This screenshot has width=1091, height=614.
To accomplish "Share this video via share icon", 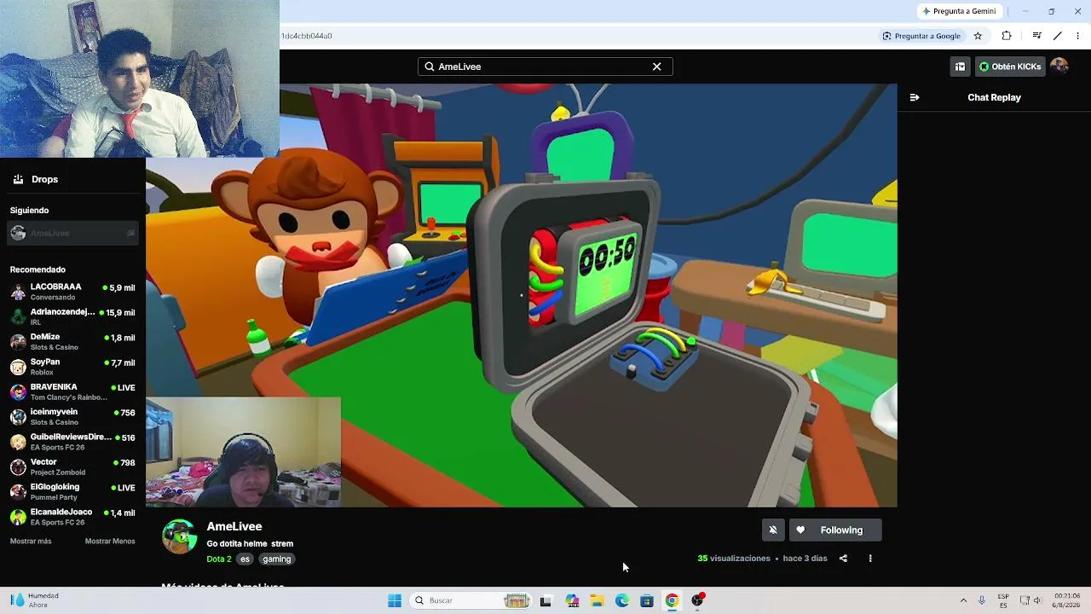I will point(843,559).
